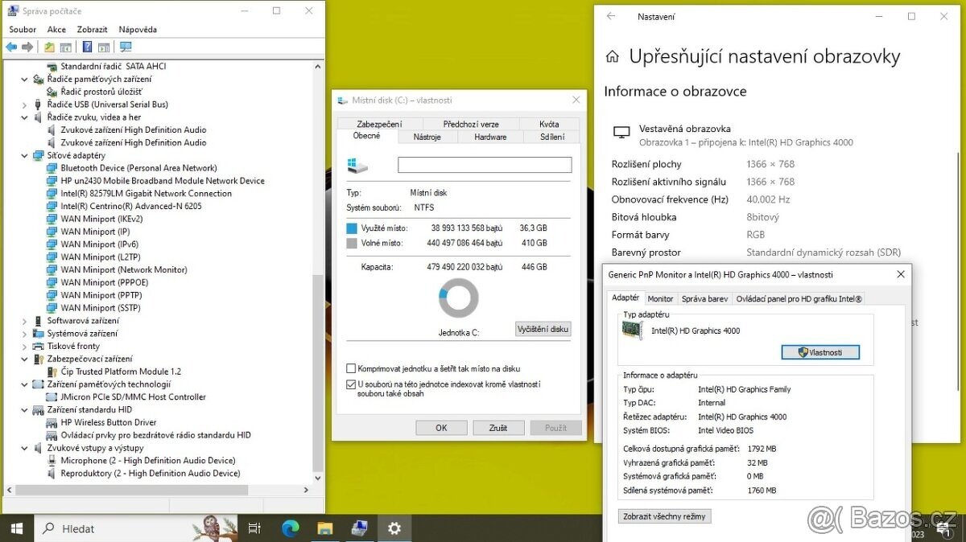966x542 pixels.
Task: Click the File Explorer taskbar icon
Action: (324, 528)
